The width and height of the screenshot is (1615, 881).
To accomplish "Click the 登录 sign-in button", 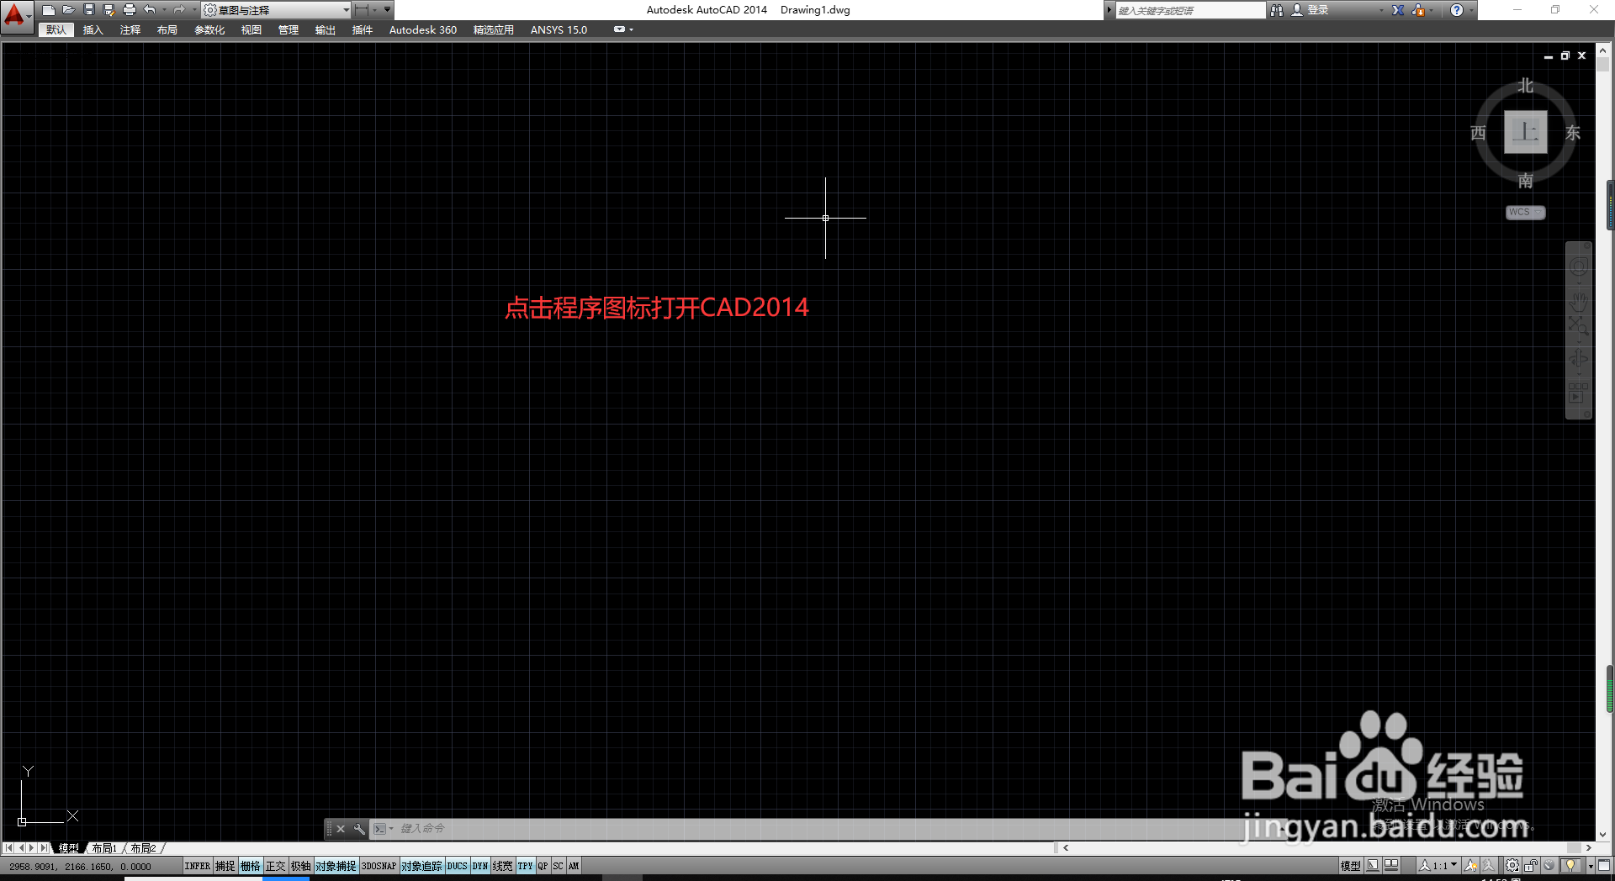I will pyautogui.click(x=1311, y=10).
